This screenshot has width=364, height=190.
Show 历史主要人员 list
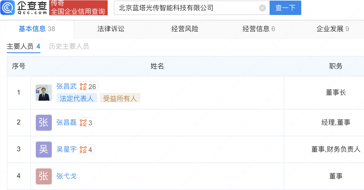pyautogui.click(x=69, y=46)
